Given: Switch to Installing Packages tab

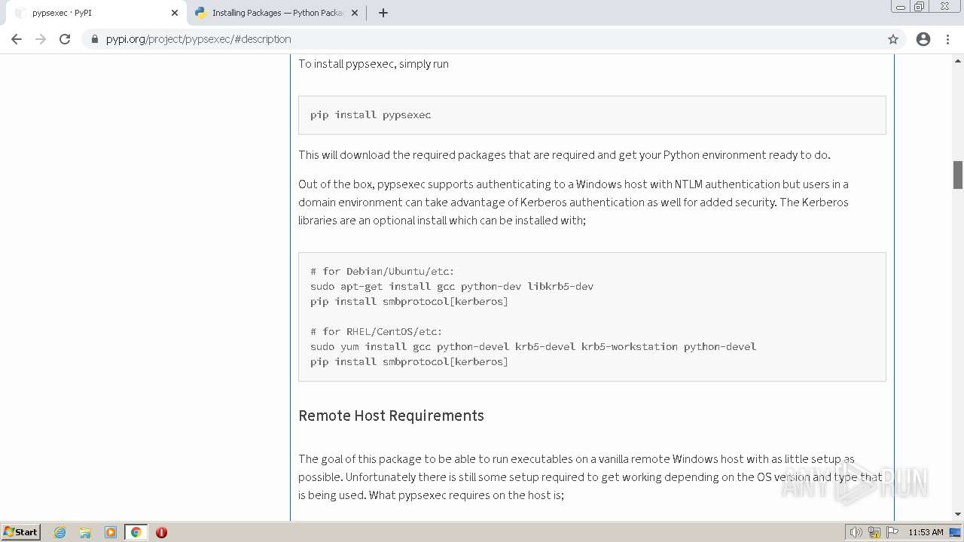Looking at the screenshot, I should pyautogui.click(x=276, y=13).
